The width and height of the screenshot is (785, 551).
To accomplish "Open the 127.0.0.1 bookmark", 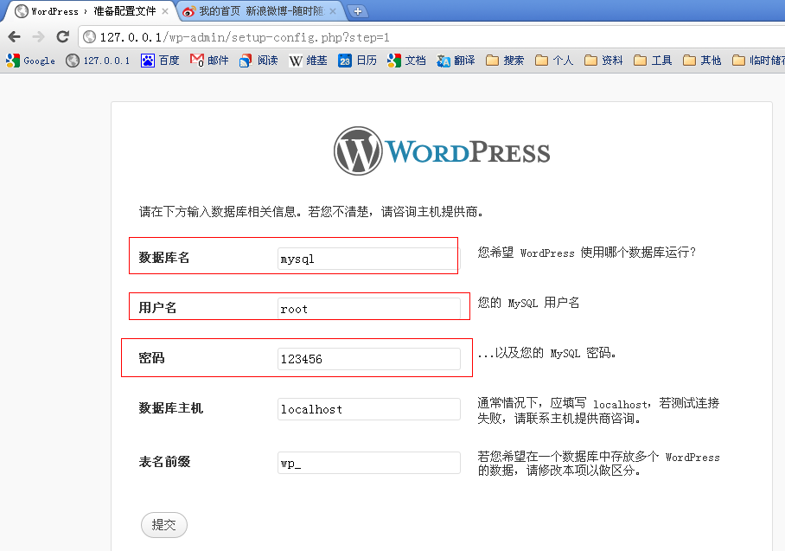I will [x=98, y=61].
